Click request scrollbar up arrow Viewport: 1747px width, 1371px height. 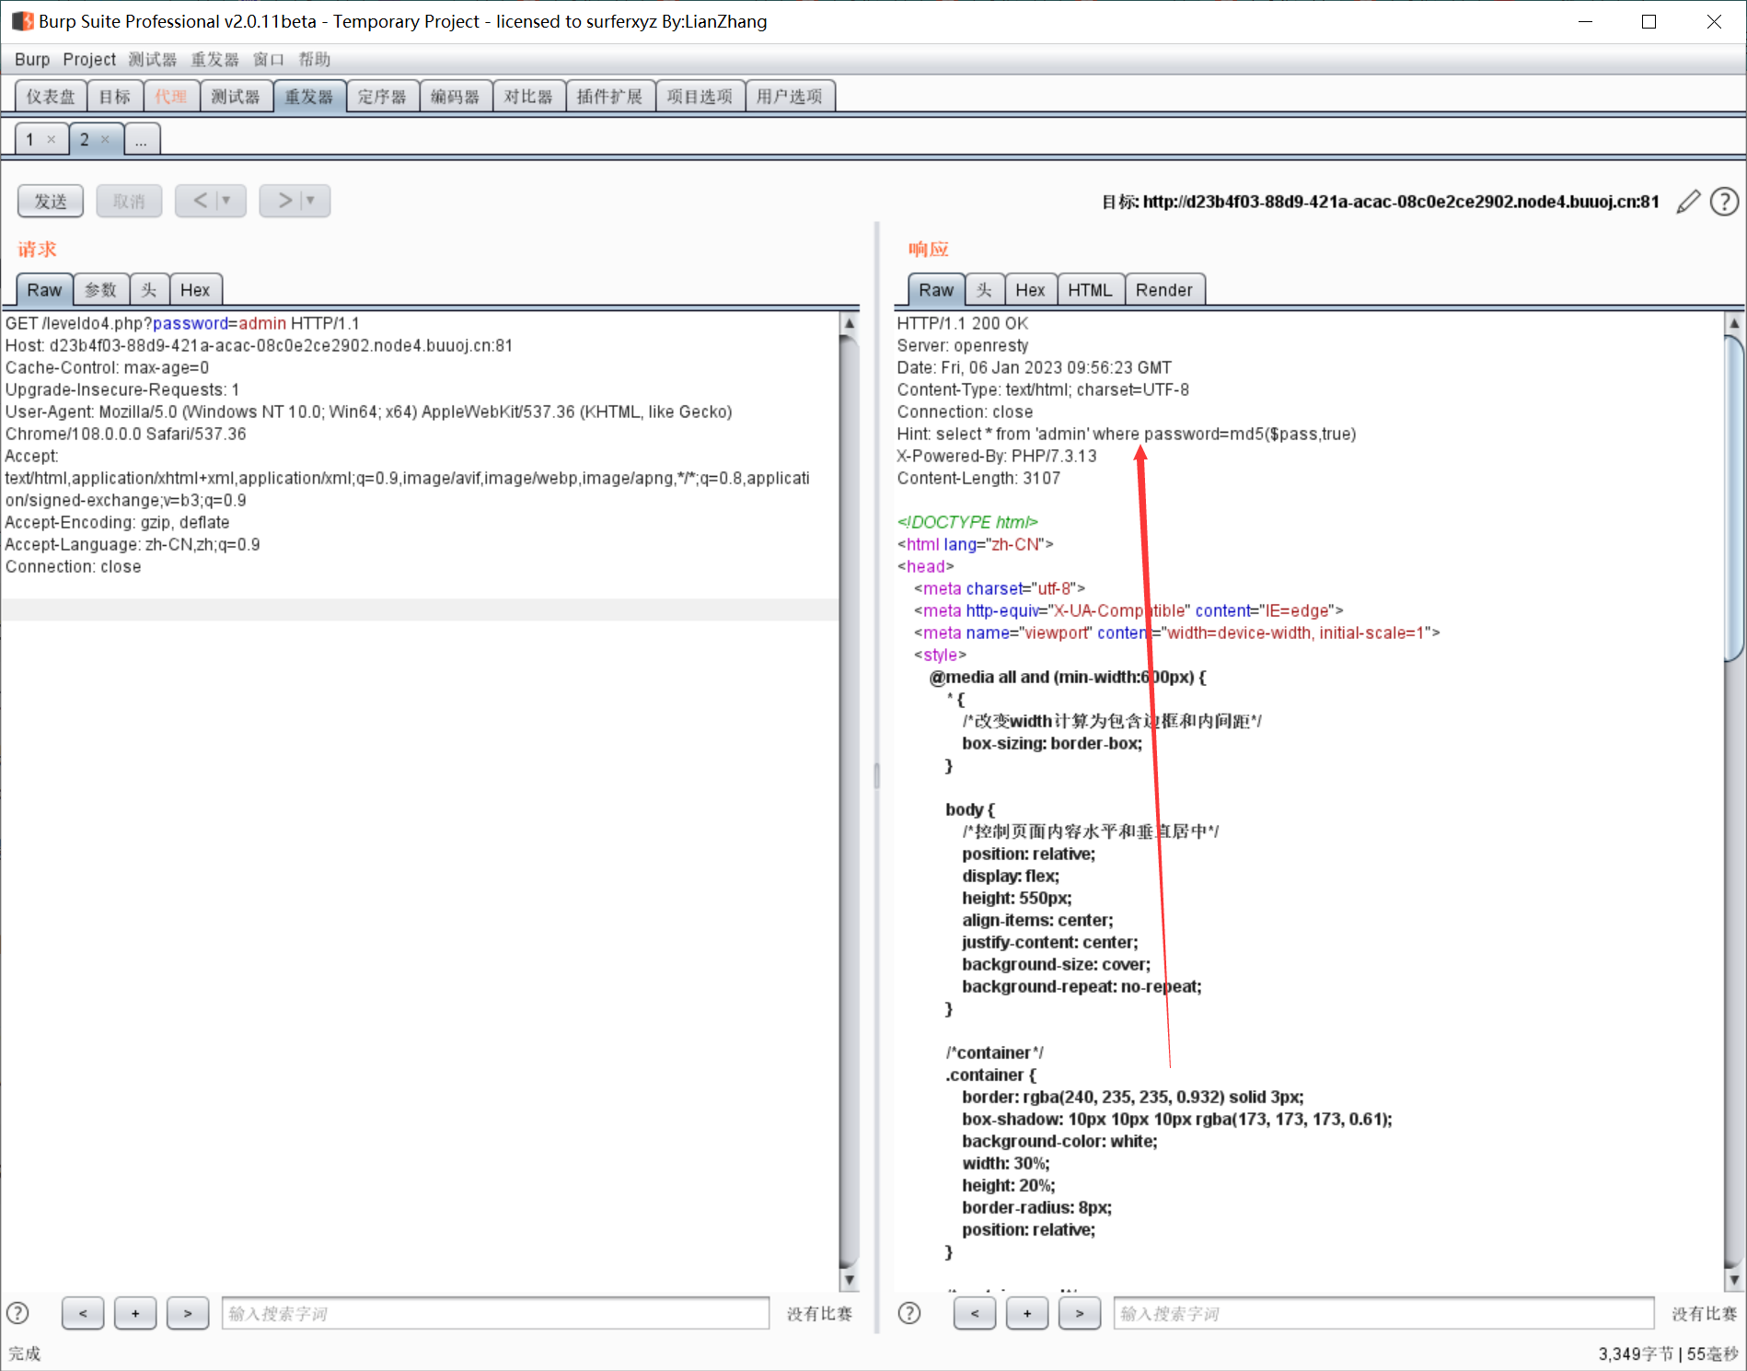coord(850,323)
